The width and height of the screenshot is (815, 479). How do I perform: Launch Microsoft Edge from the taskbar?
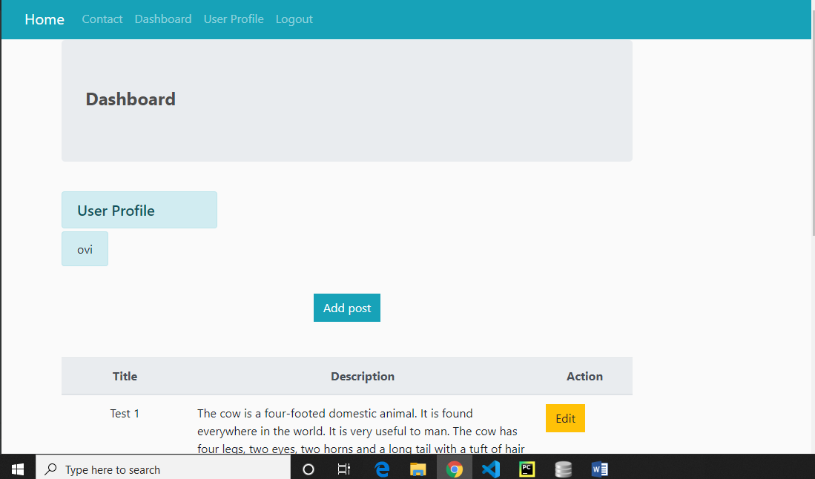pos(382,469)
